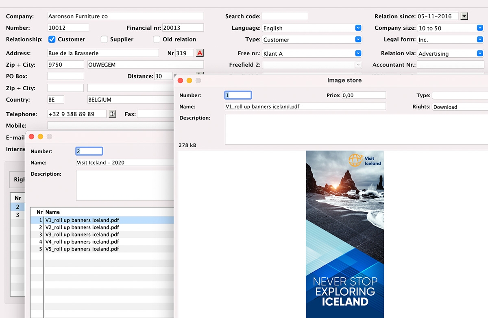Click the zip code field 9750
Viewport: 488px width, 318px height.
click(66, 65)
